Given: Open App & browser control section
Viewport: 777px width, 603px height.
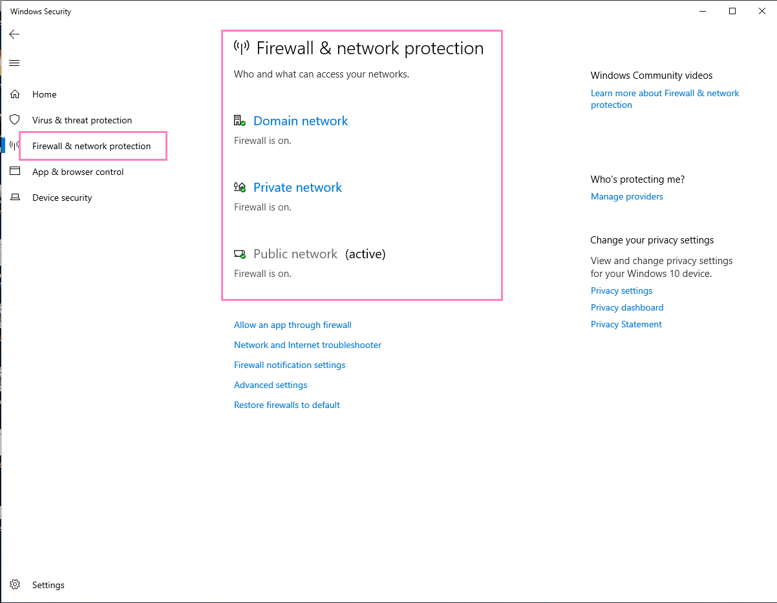Looking at the screenshot, I should [x=78, y=172].
